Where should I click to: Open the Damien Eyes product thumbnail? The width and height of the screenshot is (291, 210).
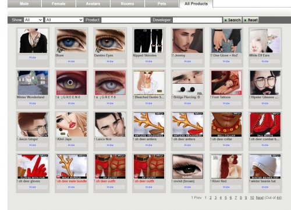tap(110, 41)
